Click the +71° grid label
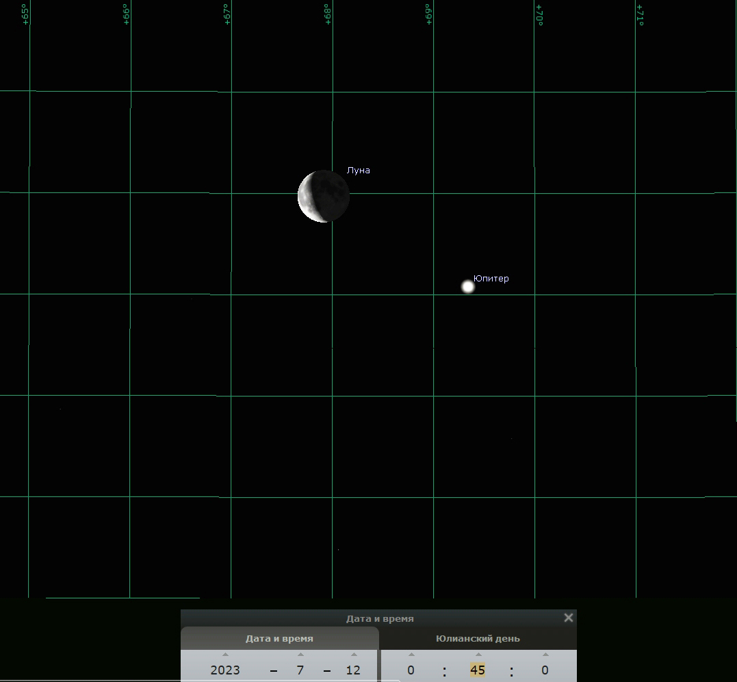The image size is (737, 682). 641,15
